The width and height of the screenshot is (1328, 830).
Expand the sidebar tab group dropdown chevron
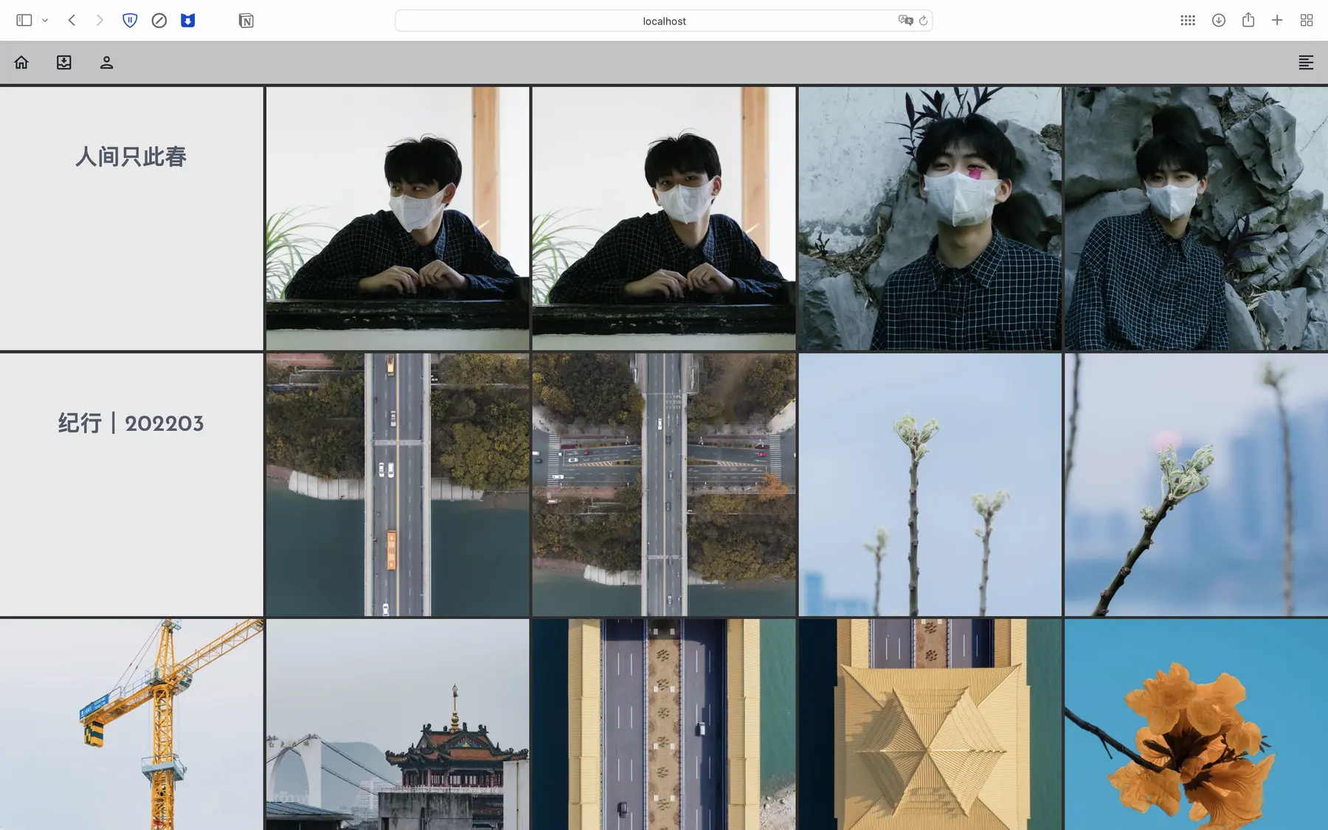click(45, 21)
